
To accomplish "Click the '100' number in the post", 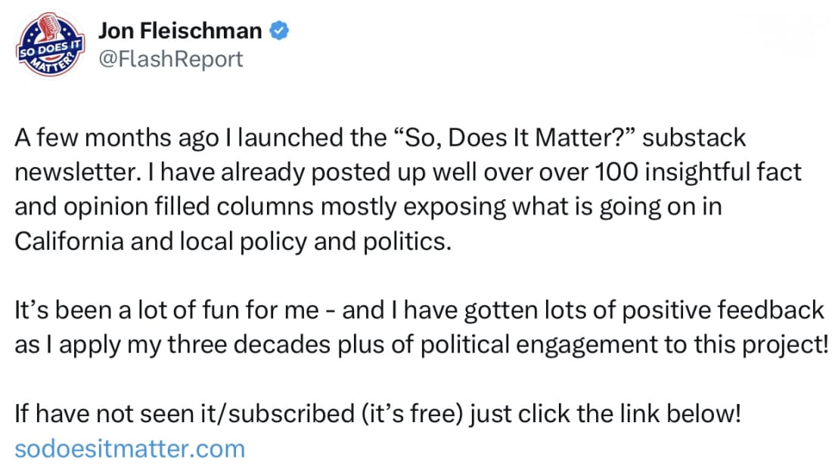I will (616, 172).
